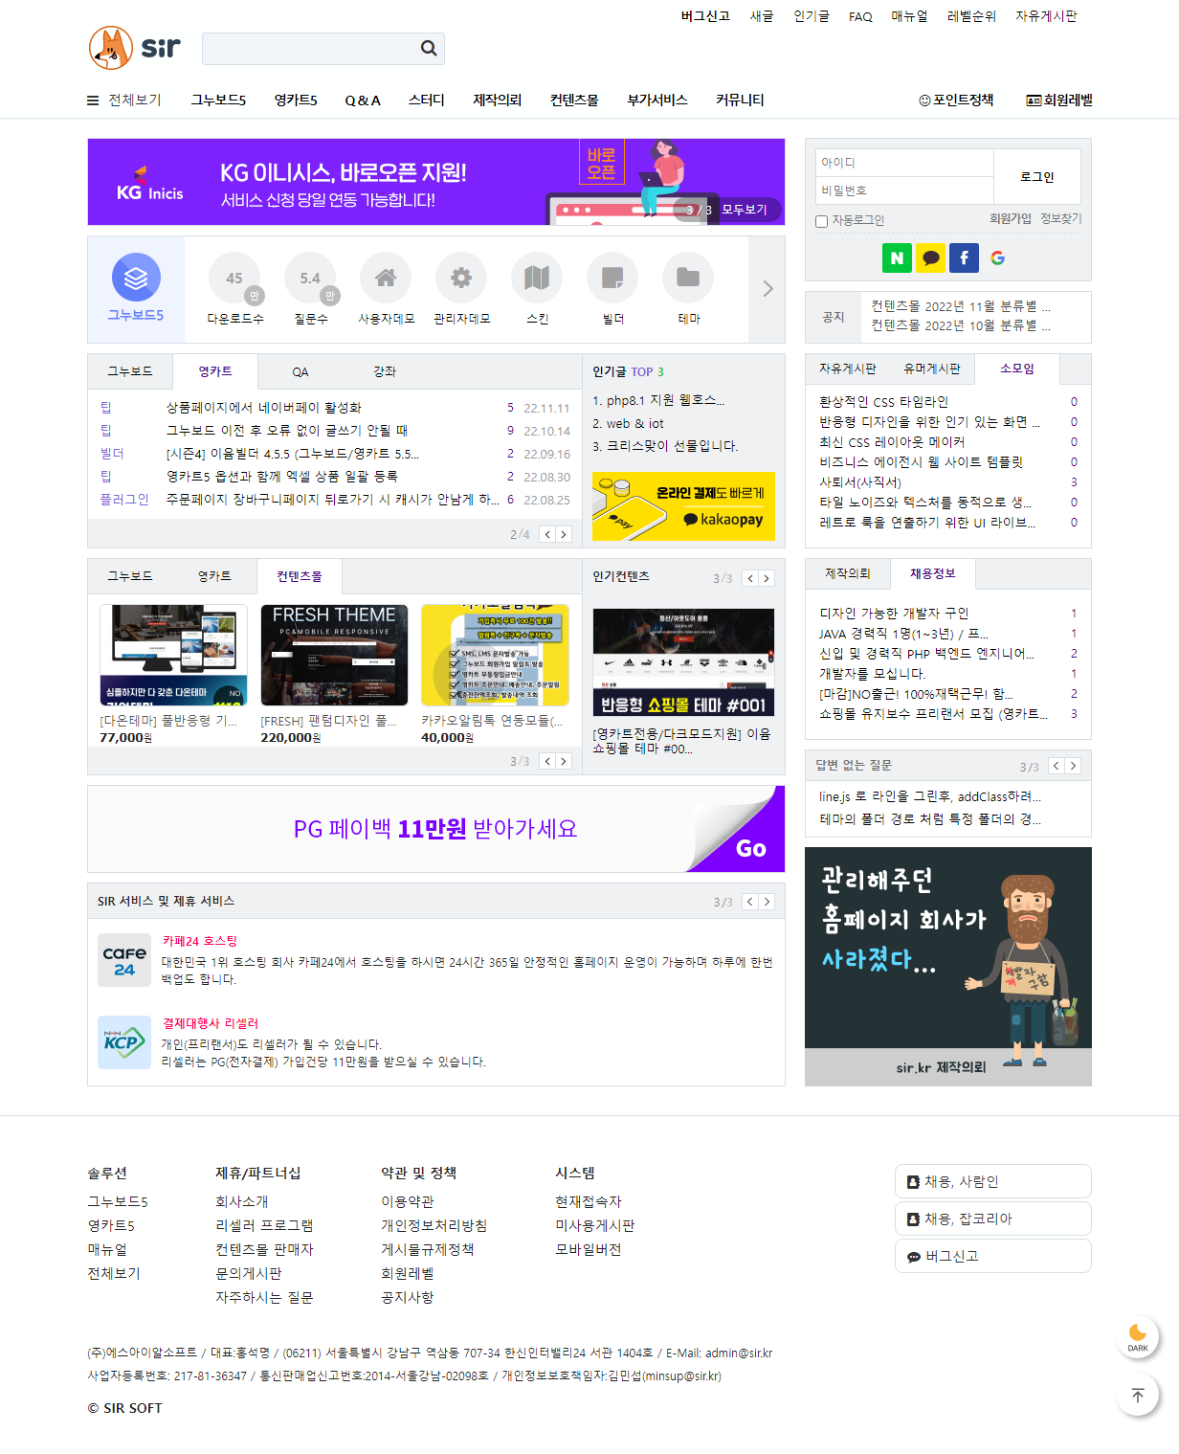This screenshot has height=1454, width=1179.
Task: Open the 그누보드5 layers icon
Action: 136,278
